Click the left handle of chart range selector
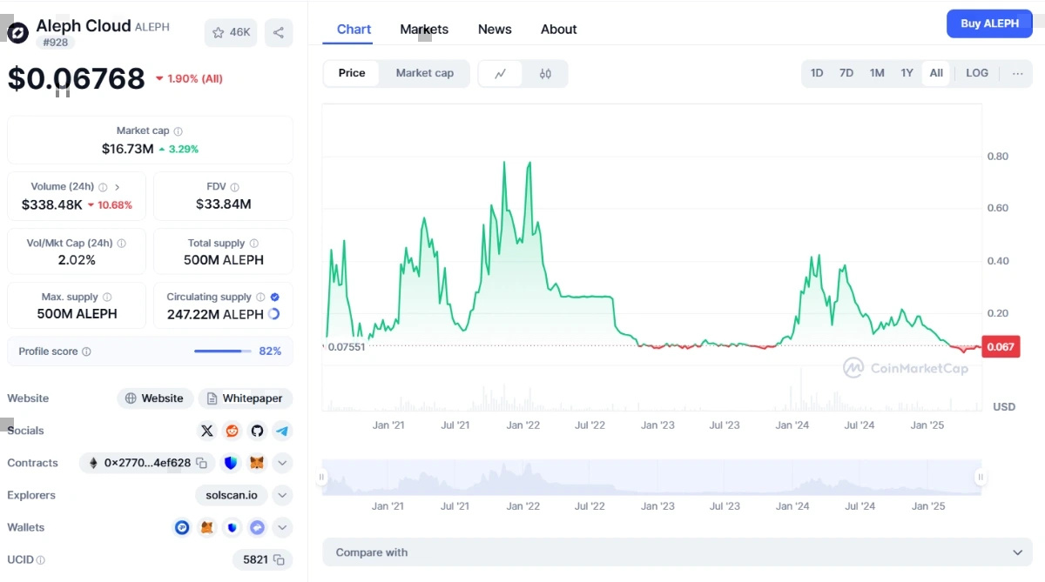The image size is (1045, 582). pyautogui.click(x=321, y=477)
